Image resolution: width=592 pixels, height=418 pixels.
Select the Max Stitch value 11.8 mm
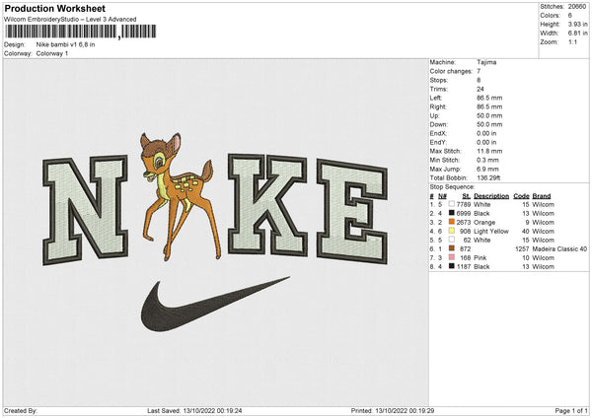[489, 151]
